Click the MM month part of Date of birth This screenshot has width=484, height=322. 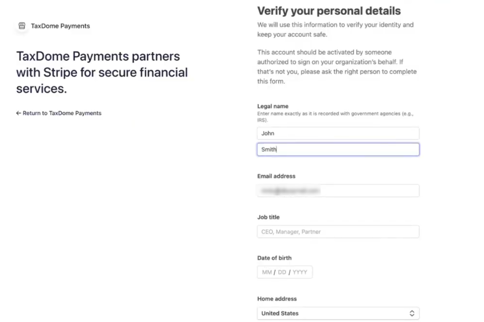[x=267, y=272]
